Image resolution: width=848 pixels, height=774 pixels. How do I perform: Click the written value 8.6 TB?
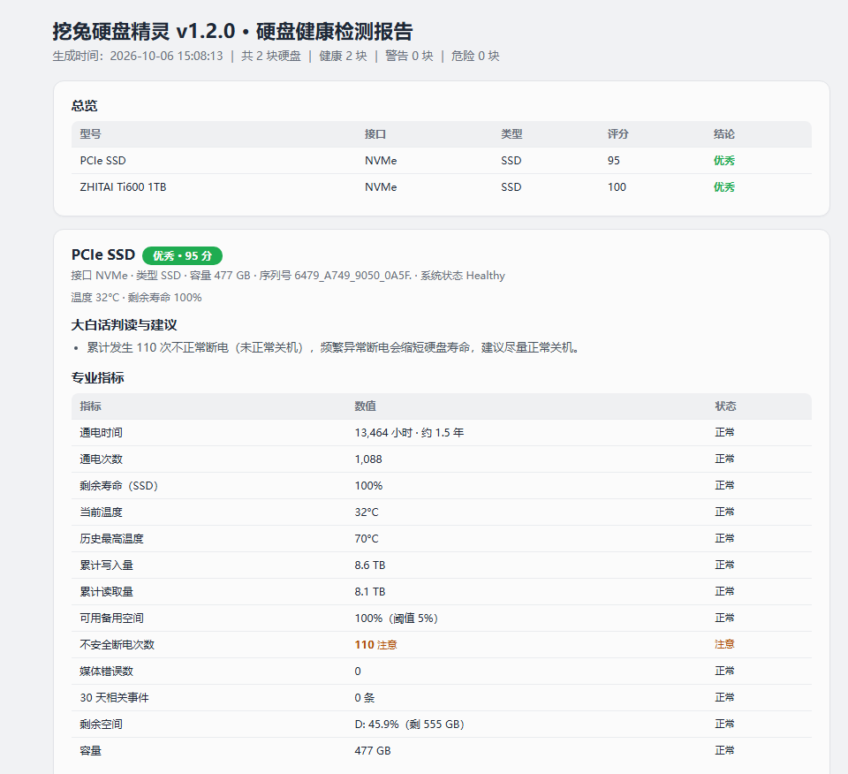pyautogui.click(x=370, y=565)
